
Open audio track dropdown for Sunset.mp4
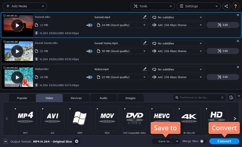(x=177, y=25)
